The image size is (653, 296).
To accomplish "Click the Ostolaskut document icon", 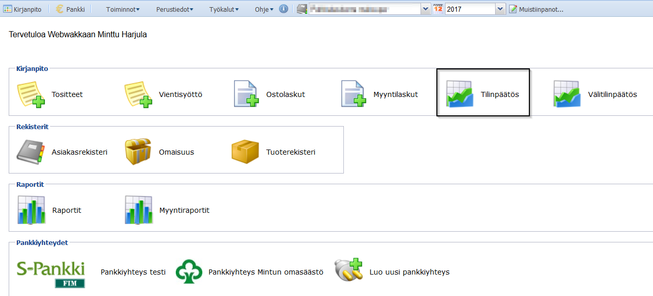I will 246,94.
